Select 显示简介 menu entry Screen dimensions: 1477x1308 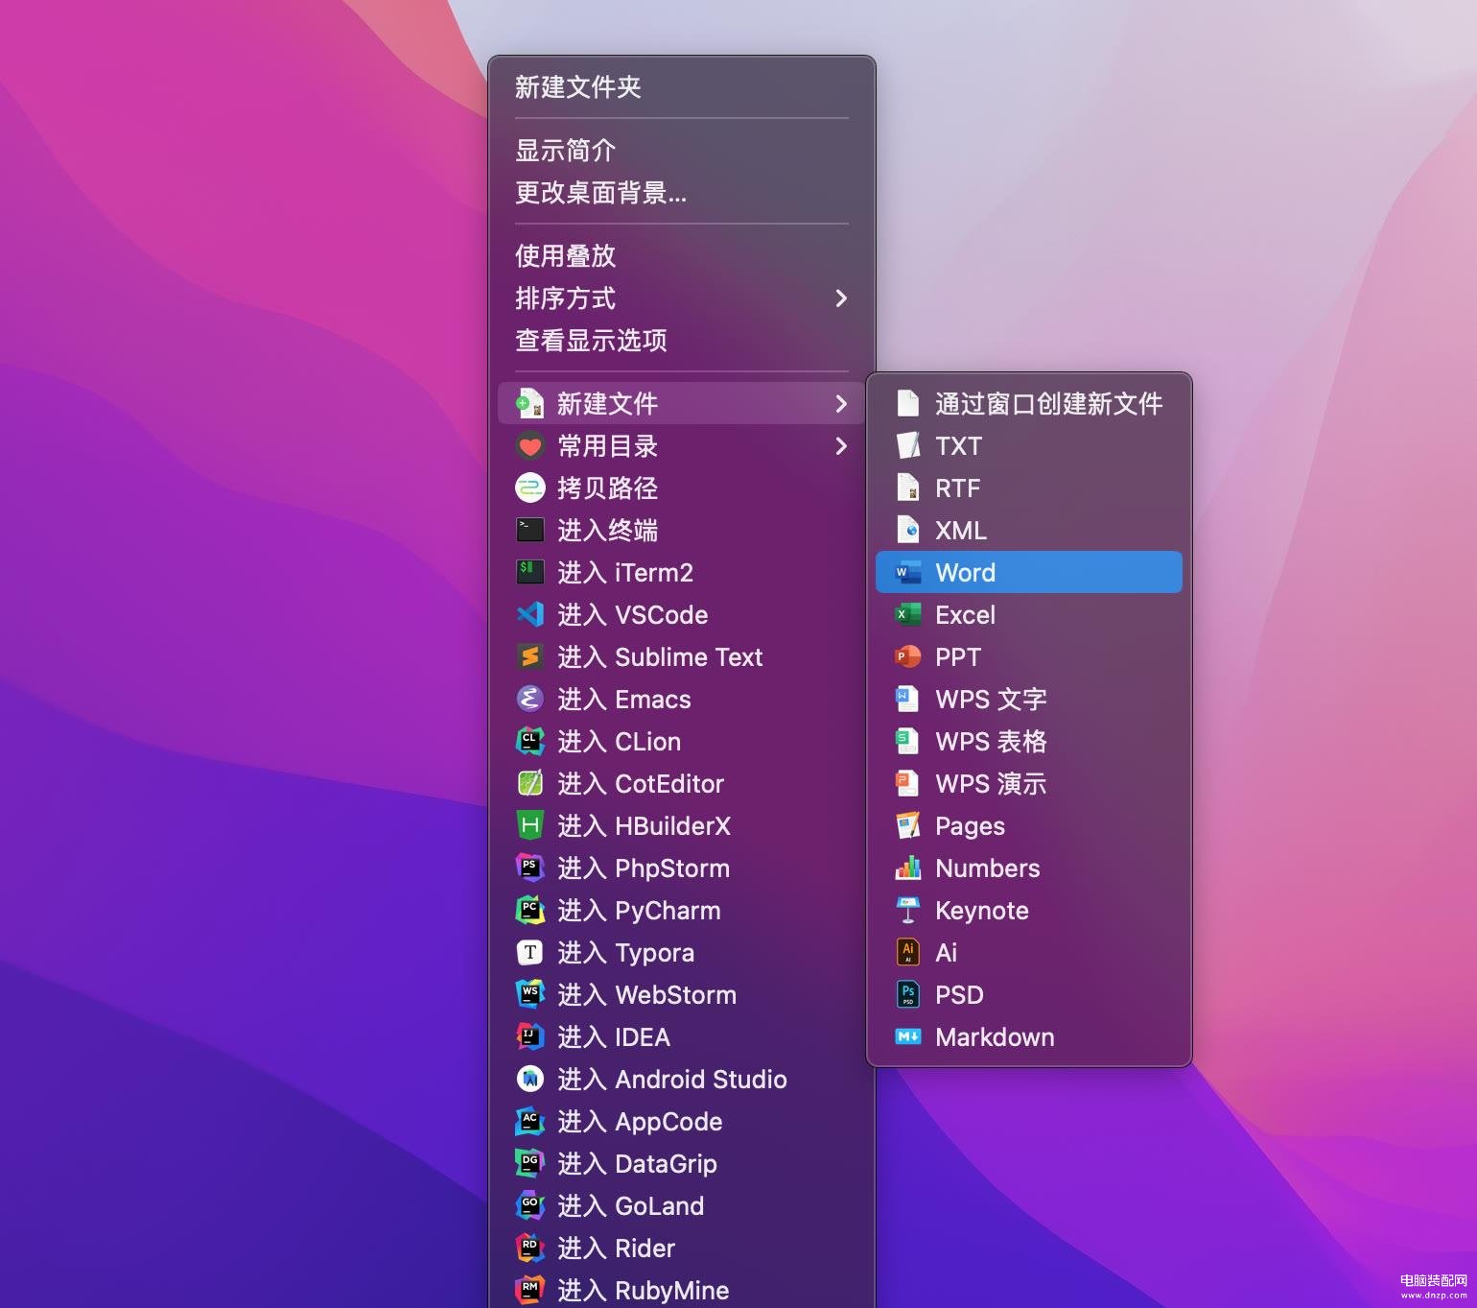coord(682,151)
